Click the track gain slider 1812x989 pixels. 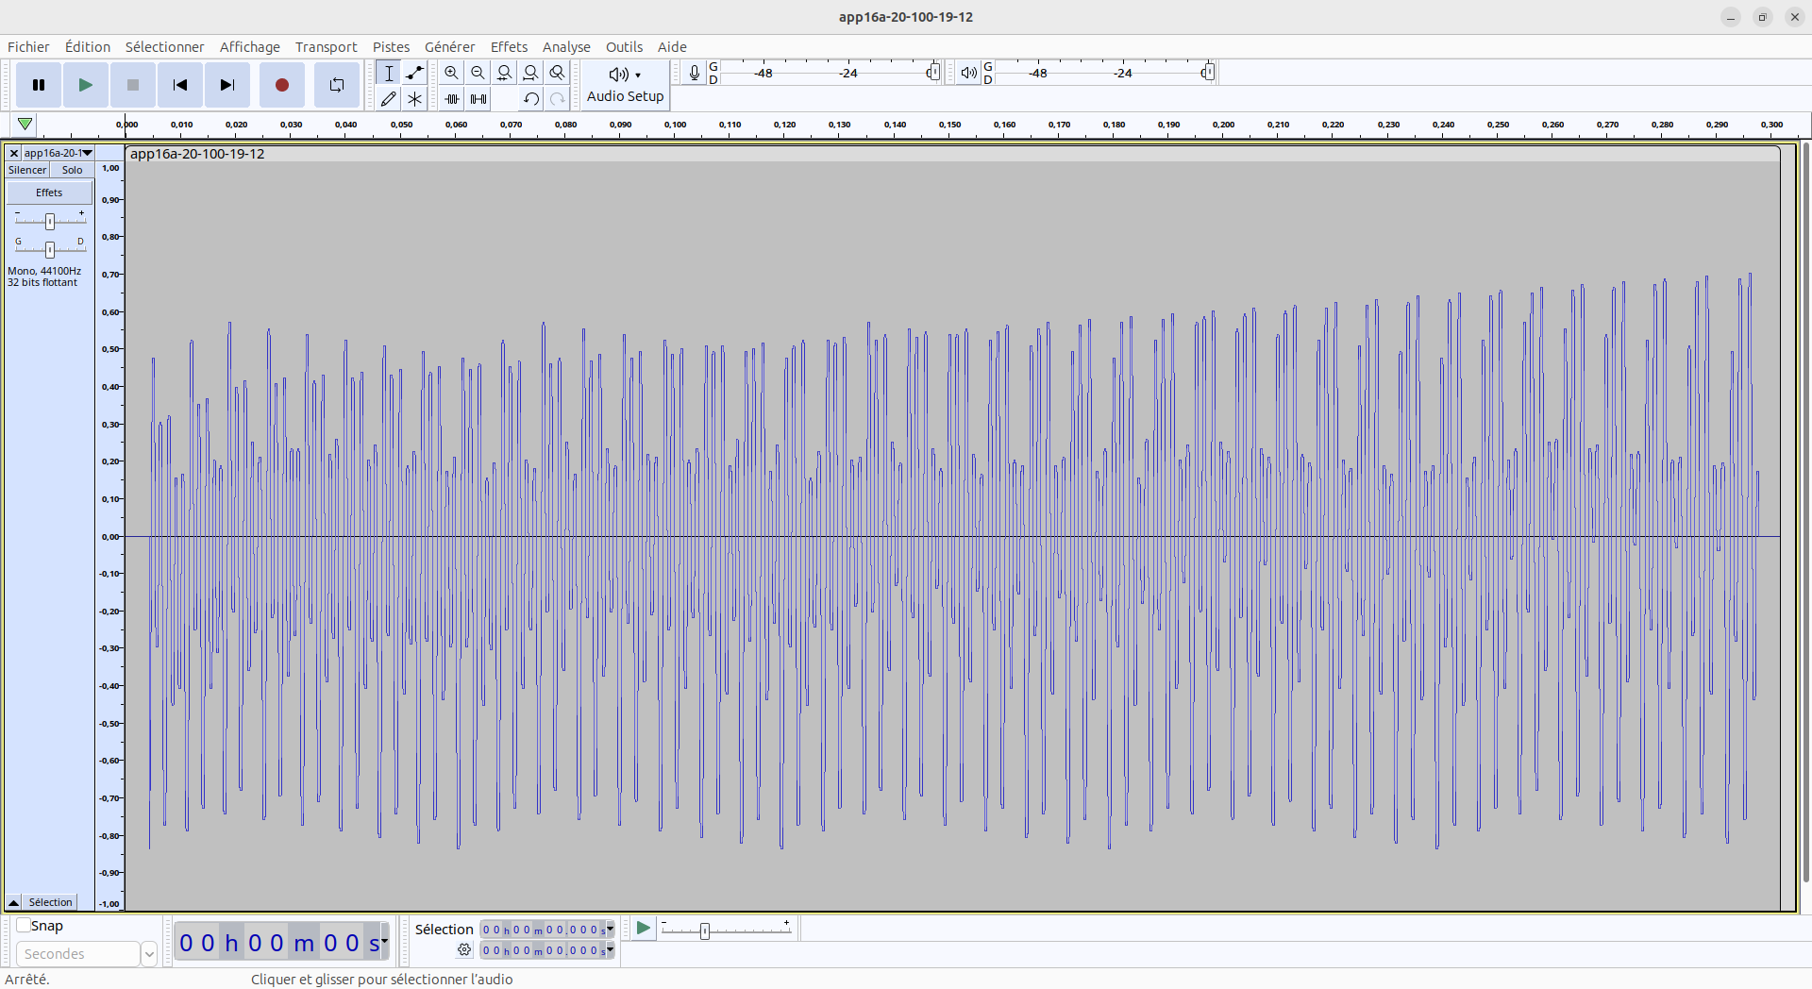click(50, 221)
